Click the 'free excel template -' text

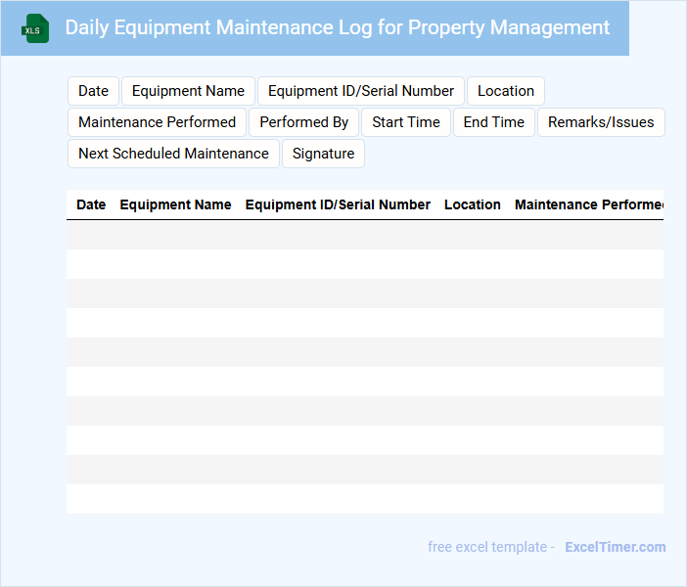pos(491,547)
